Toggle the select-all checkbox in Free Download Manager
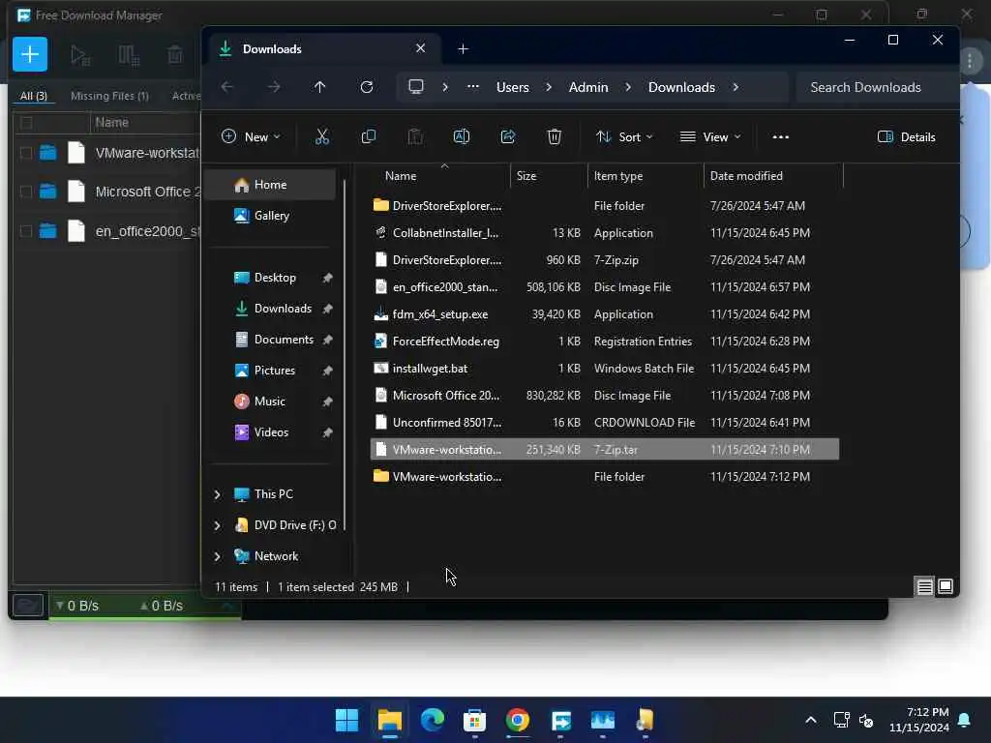Viewport: 991px width, 743px height. (x=26, y=123)
